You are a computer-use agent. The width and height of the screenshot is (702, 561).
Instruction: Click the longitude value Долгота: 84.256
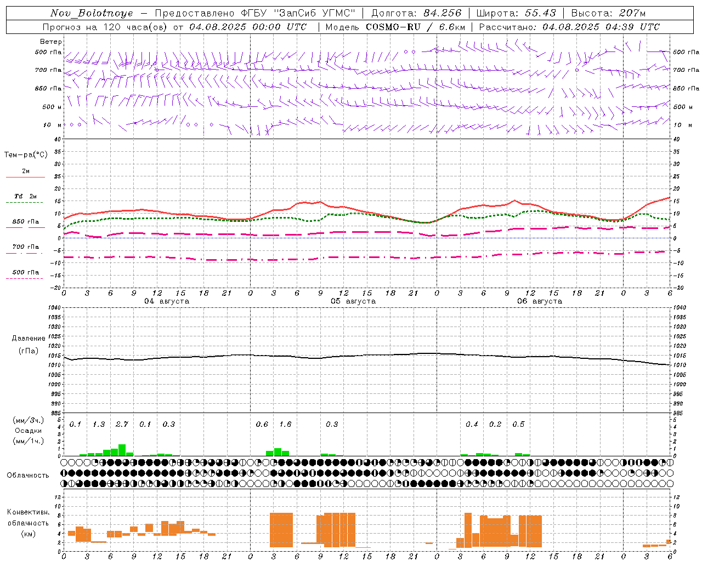[x=416, y=13]
